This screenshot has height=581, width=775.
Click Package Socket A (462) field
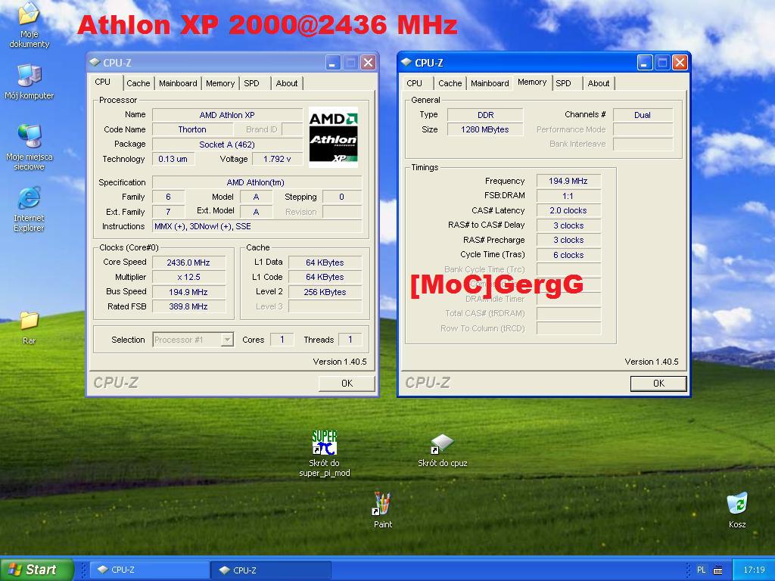pyautogui.click(x=227, y=144)
